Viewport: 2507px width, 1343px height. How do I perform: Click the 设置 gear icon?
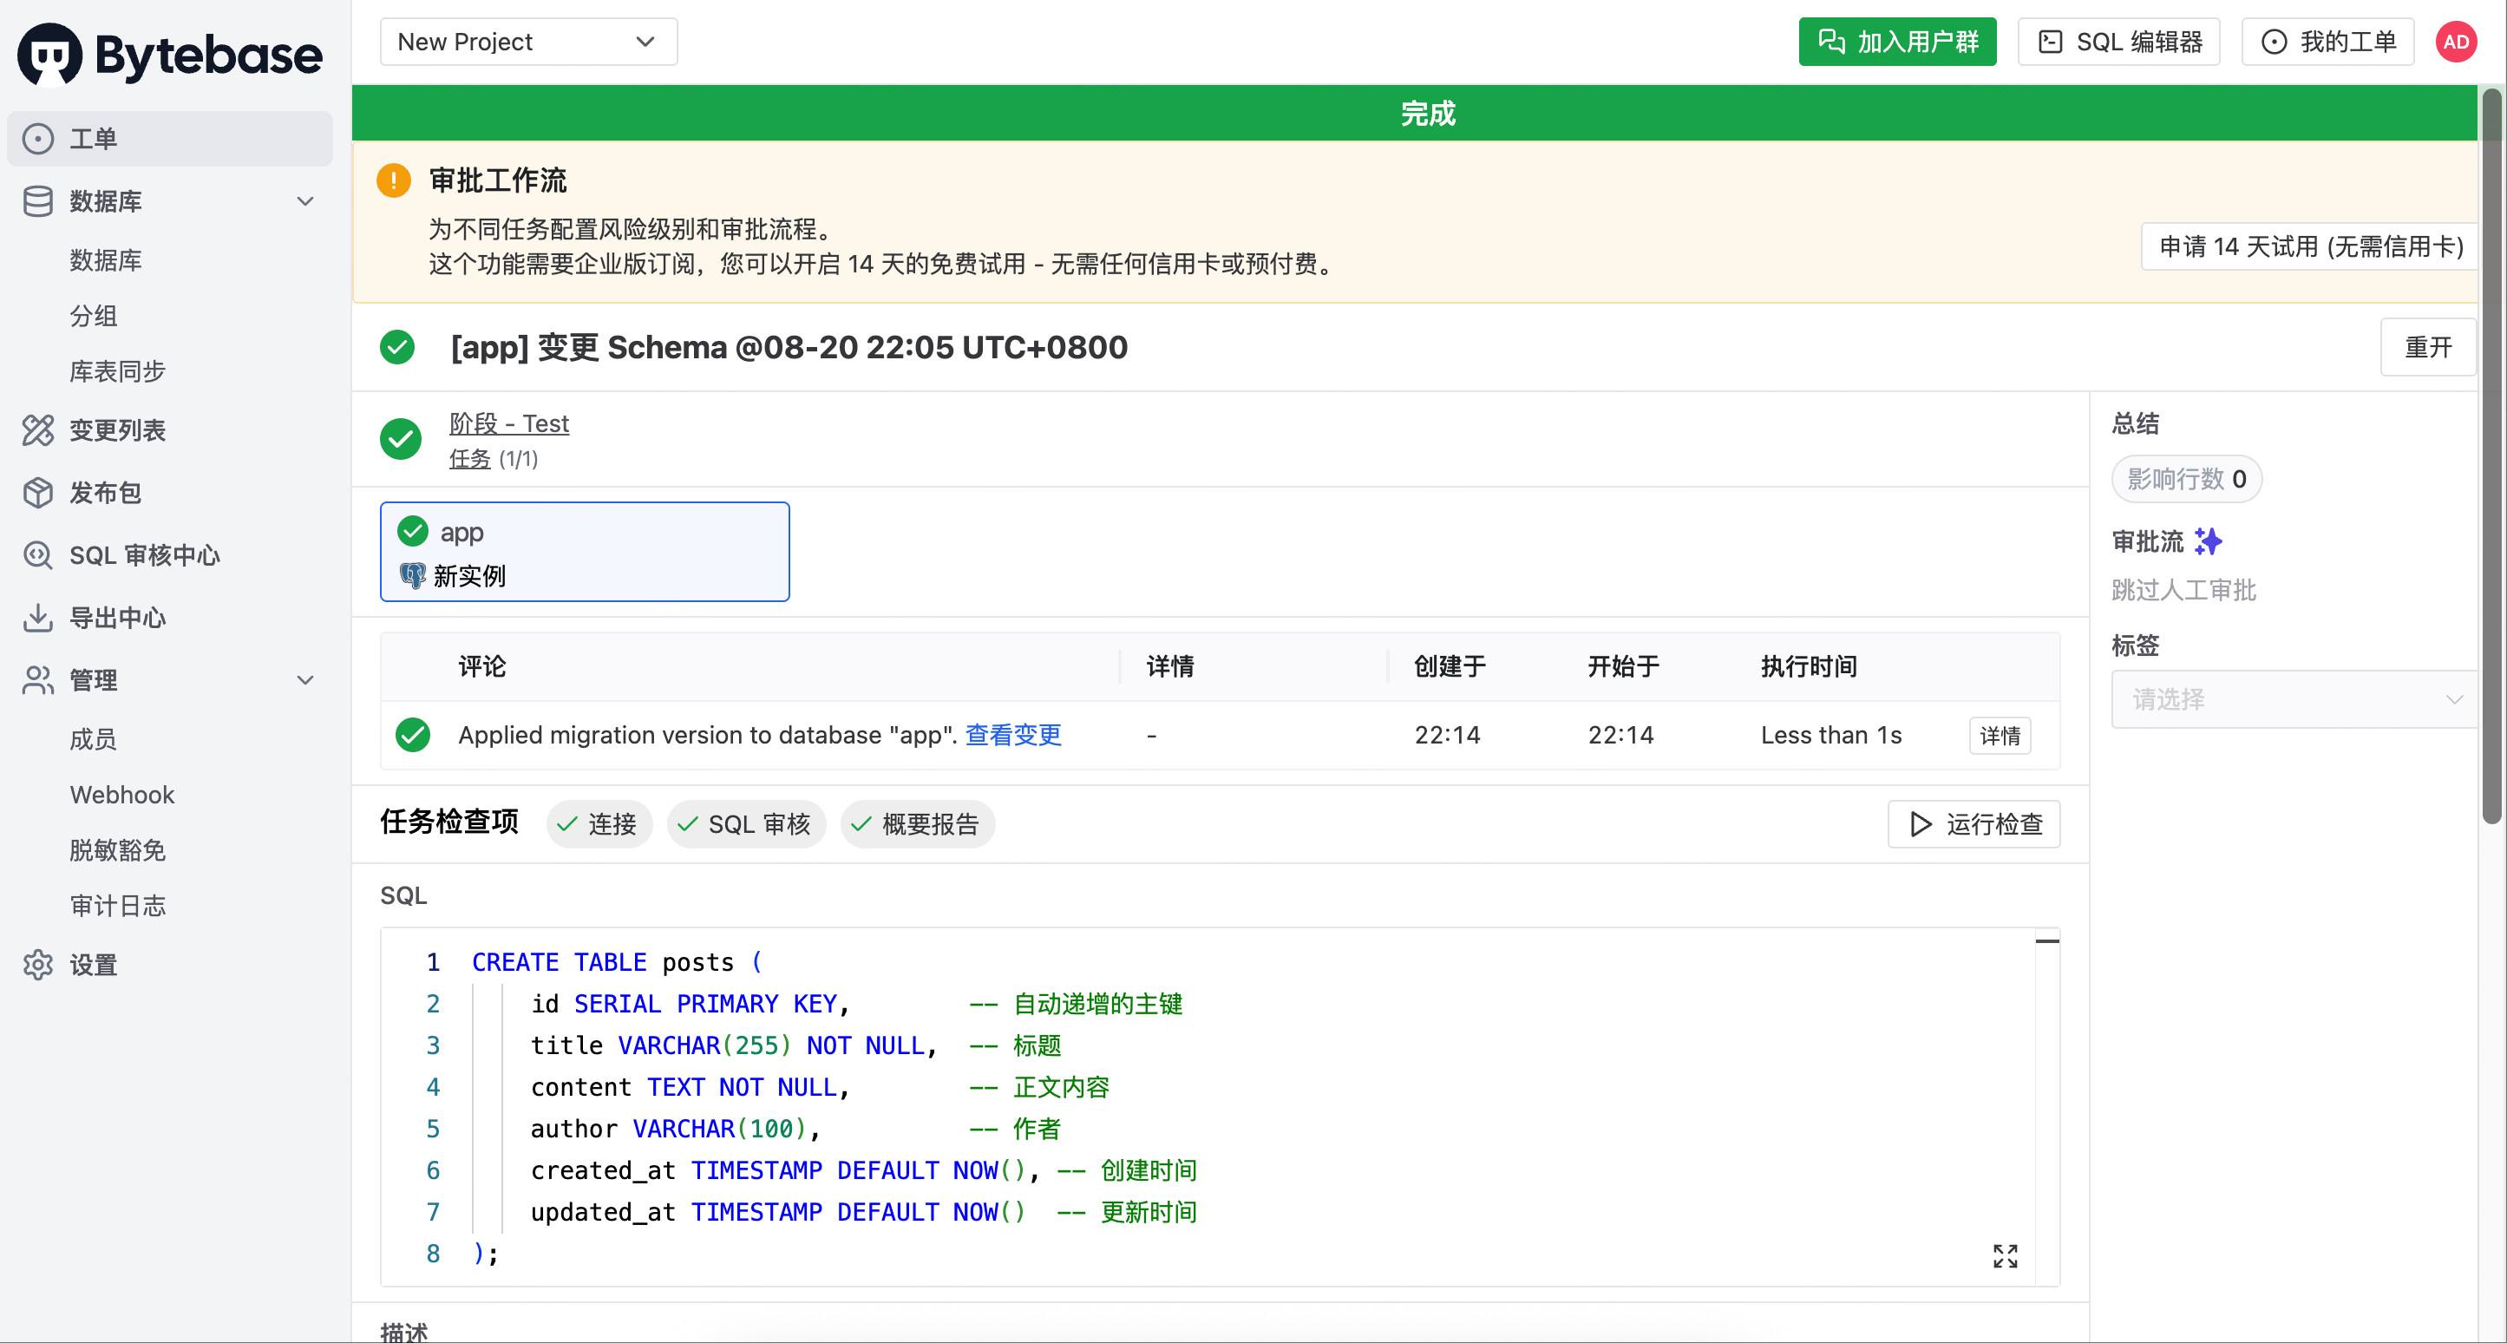[38, 965]
